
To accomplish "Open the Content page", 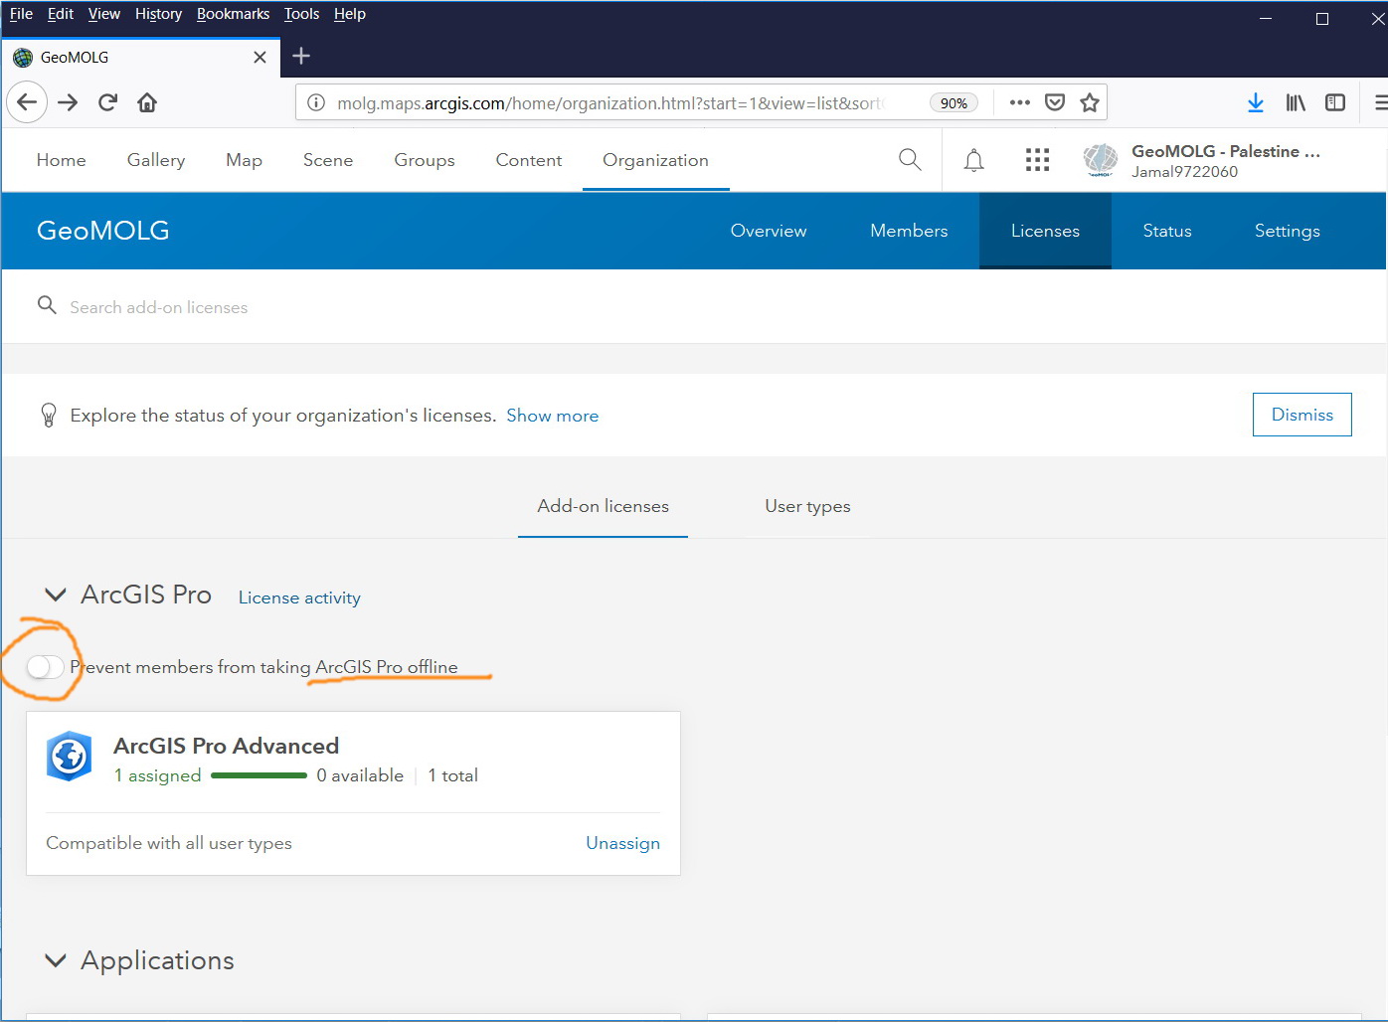I will point(529,160).
